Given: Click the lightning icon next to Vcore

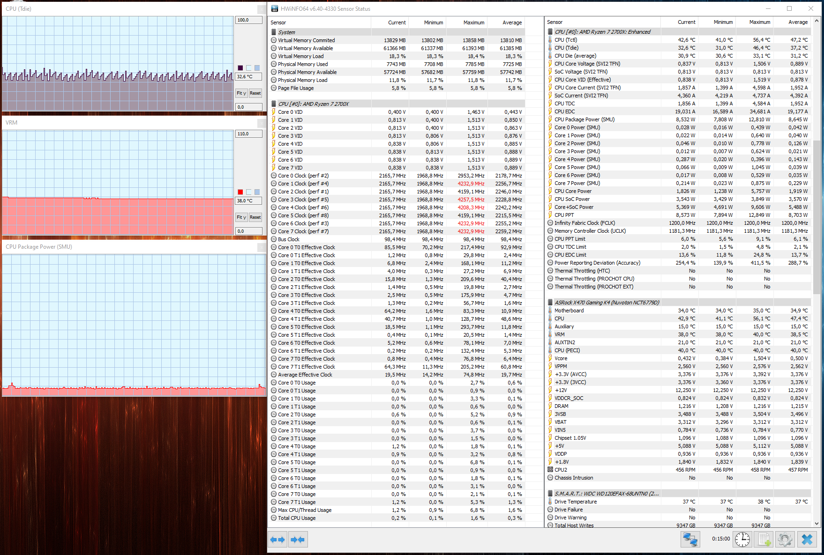Looking at the screenshot, I should [x=549, y=358].
